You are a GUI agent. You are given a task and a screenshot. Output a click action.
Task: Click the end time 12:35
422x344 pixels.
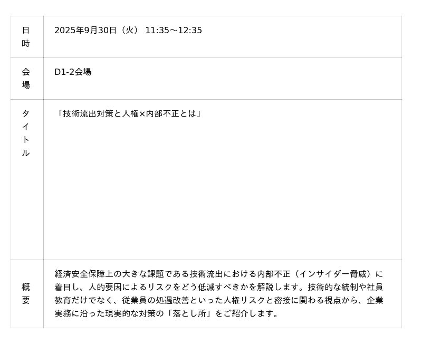(x=189, y=31)
